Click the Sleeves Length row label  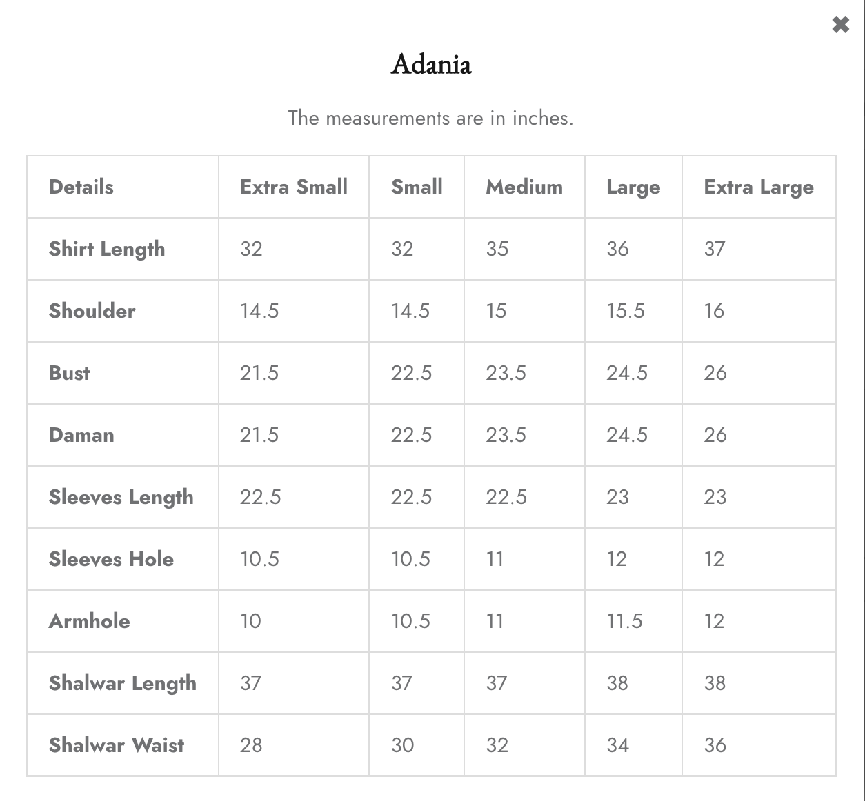click(121, 498)
